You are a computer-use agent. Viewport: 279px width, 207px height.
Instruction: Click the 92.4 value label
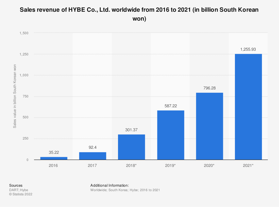93,147
